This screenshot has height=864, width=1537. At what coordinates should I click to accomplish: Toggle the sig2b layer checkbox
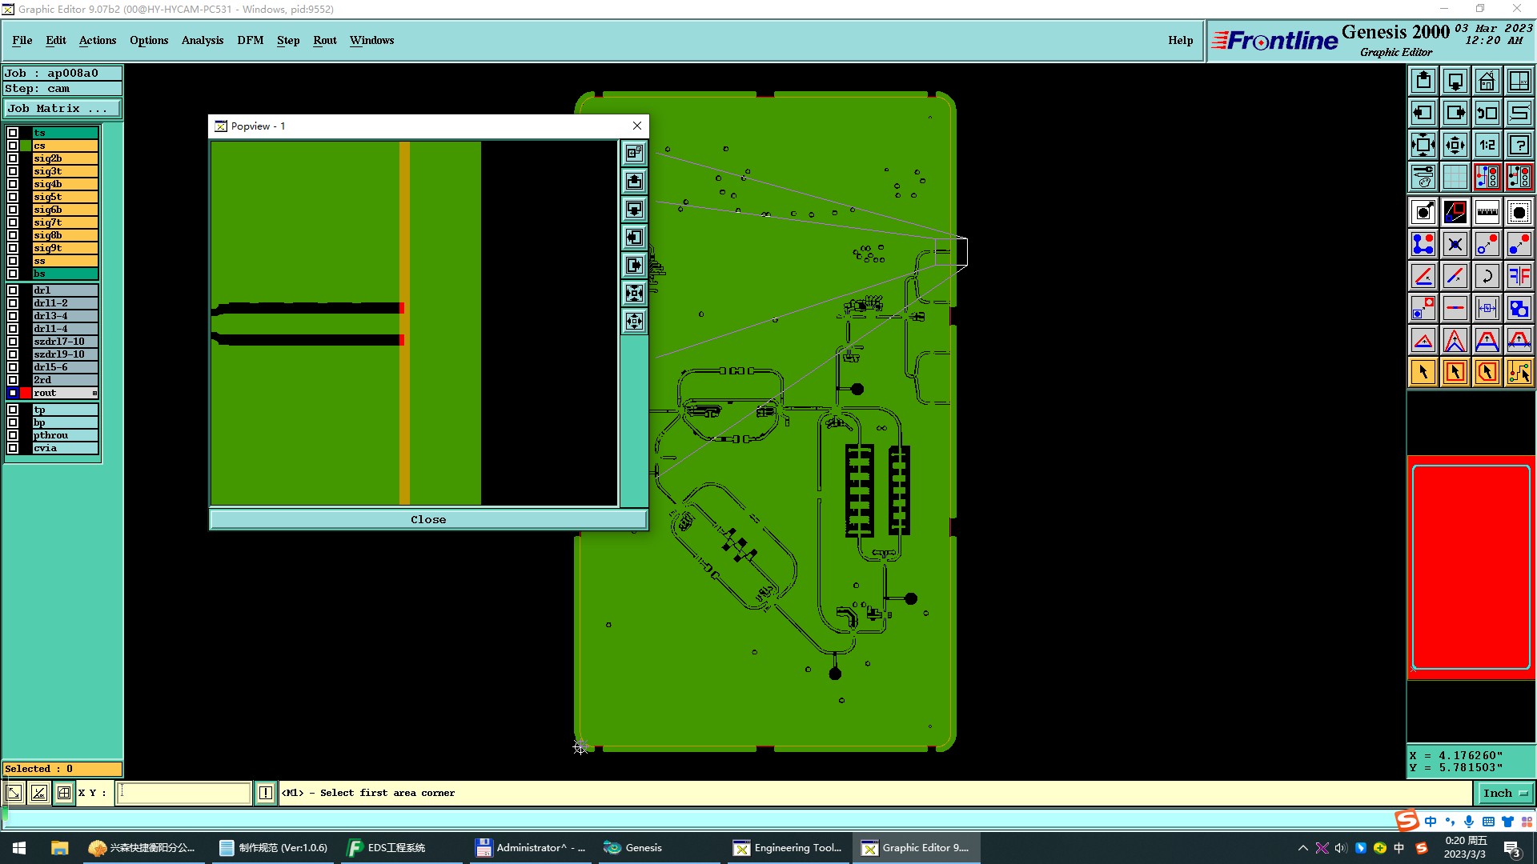13,158
